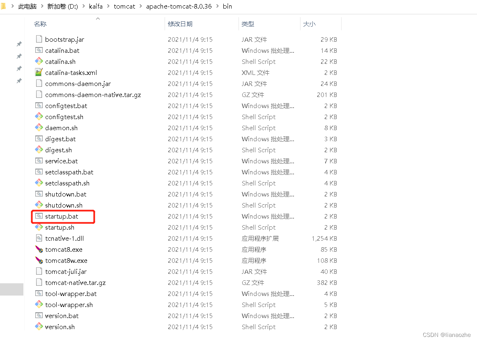The width and height of the screenshot is (477, 341).
Task: Click the setclasspath.bat file icon
Action: point(39,172)
